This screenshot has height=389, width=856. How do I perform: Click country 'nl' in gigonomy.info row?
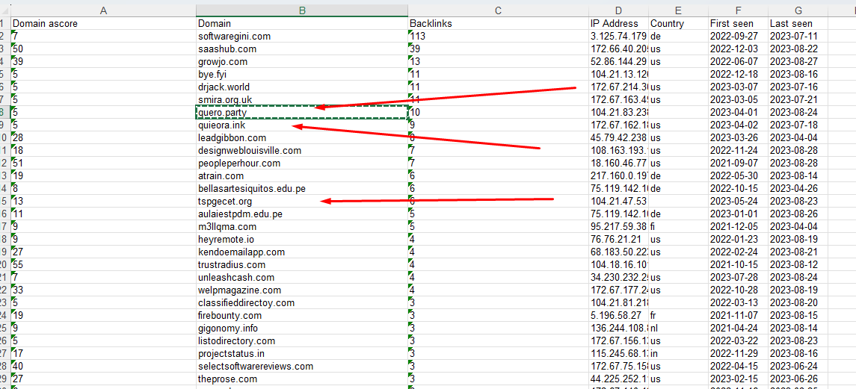(x=677, y=328)
